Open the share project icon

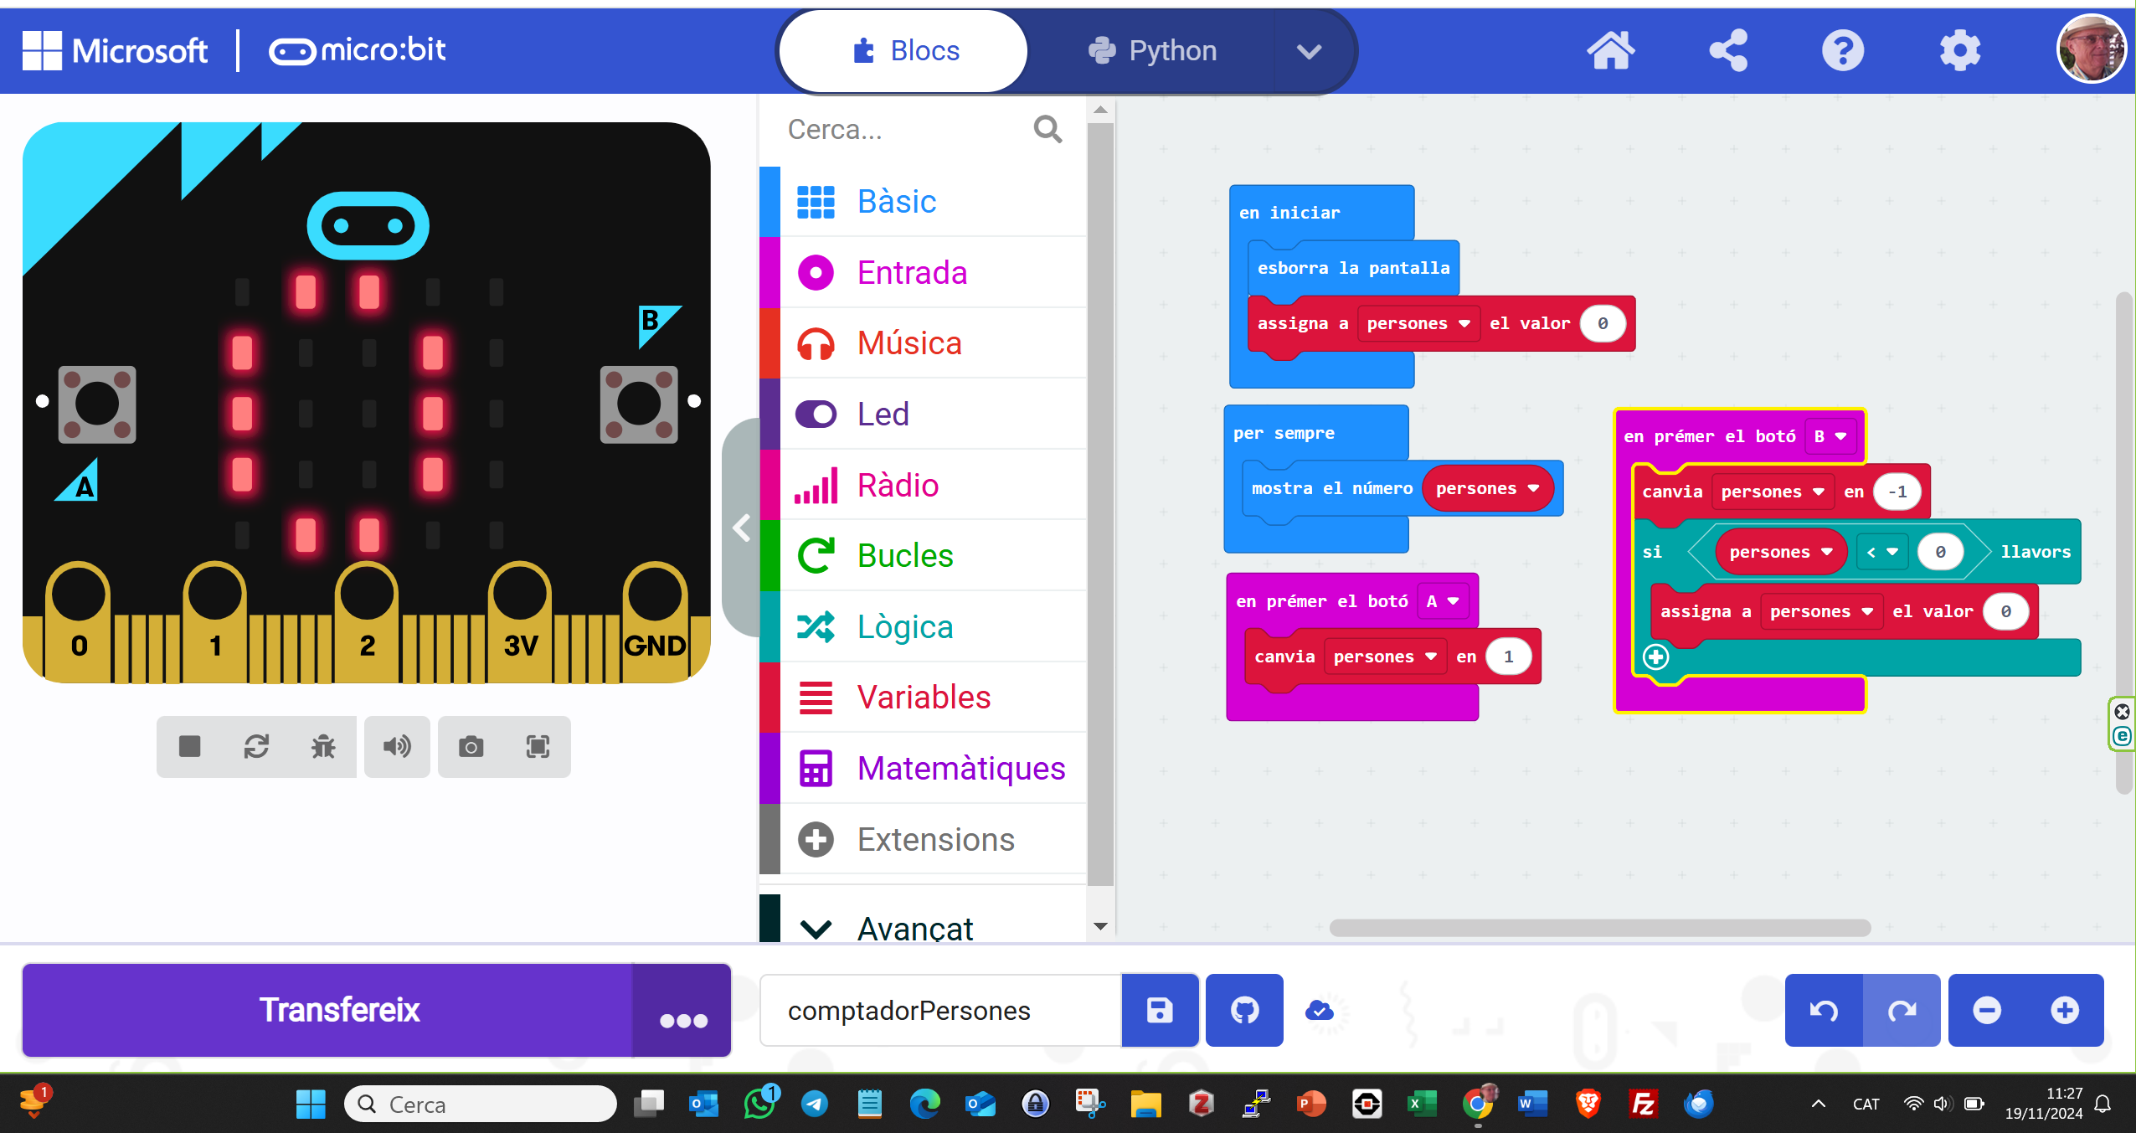[1729, 50]
